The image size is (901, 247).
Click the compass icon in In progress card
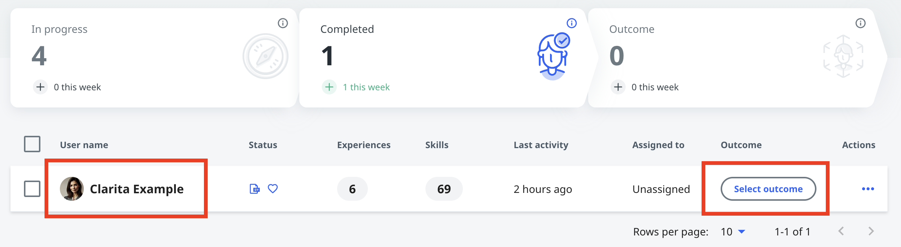point(265,56)
